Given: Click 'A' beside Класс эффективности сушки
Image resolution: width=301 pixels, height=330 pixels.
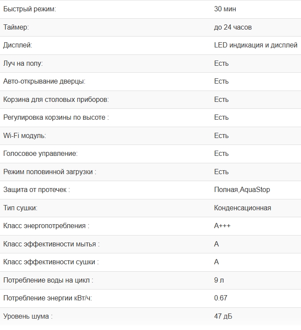Looking at the screenshot, I should (217, 262).
